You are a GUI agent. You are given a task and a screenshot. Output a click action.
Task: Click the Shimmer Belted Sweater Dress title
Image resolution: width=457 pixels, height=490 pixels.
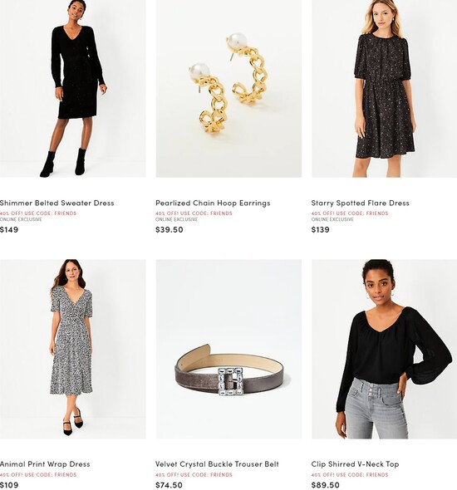pyautogui.click(x=57, y=203)
